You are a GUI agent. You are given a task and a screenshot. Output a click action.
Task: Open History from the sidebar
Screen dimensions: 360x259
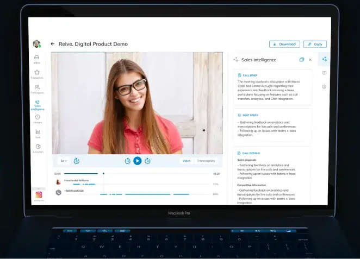(37, 118)
